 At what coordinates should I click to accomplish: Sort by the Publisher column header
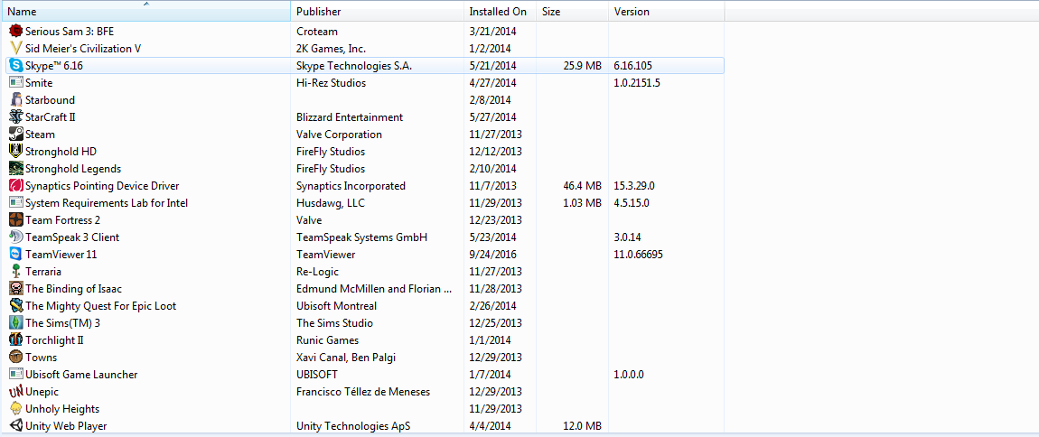click(x=377, y=11)
